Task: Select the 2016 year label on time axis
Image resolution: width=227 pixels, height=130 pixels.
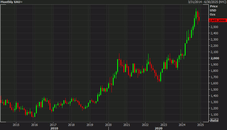Action: click(34, 125)
